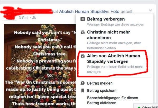This screenshot has width=158, height=108.
Task: Collapse the post options chevron arrow
Action: point(150,10)
